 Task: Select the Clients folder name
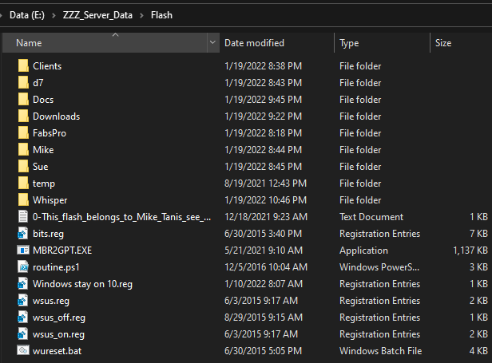coord(47,66)
